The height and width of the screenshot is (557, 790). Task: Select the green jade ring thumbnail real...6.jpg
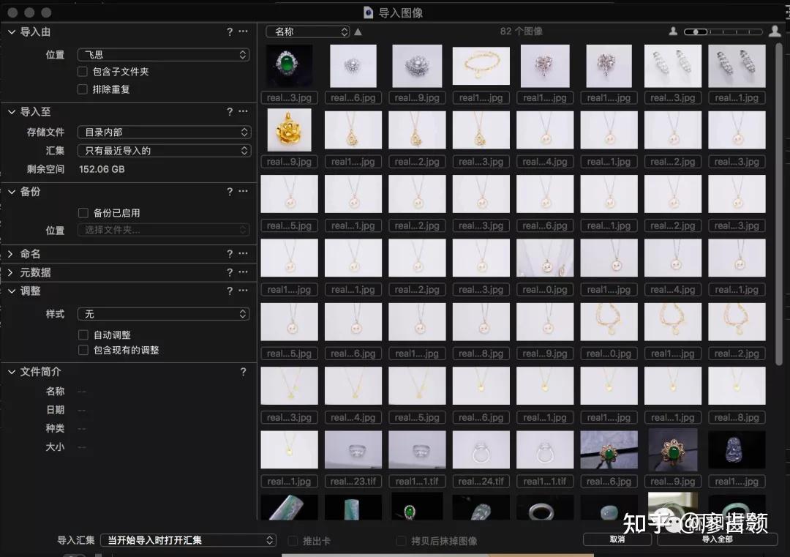[609, 449]
